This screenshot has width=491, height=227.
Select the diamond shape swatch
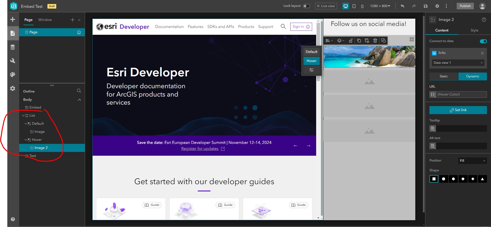tap(473, 179)
